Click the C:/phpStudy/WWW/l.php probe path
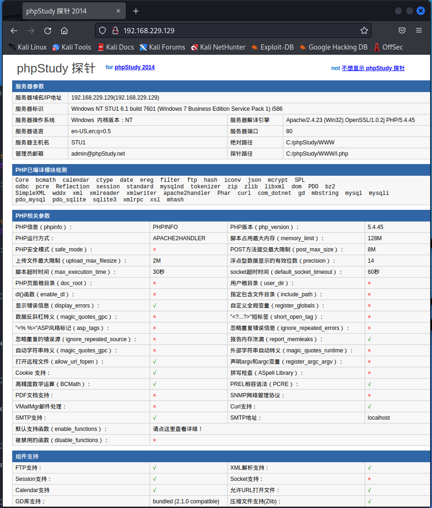Screen dimensions: 432x508 click(x=317, y=154)
